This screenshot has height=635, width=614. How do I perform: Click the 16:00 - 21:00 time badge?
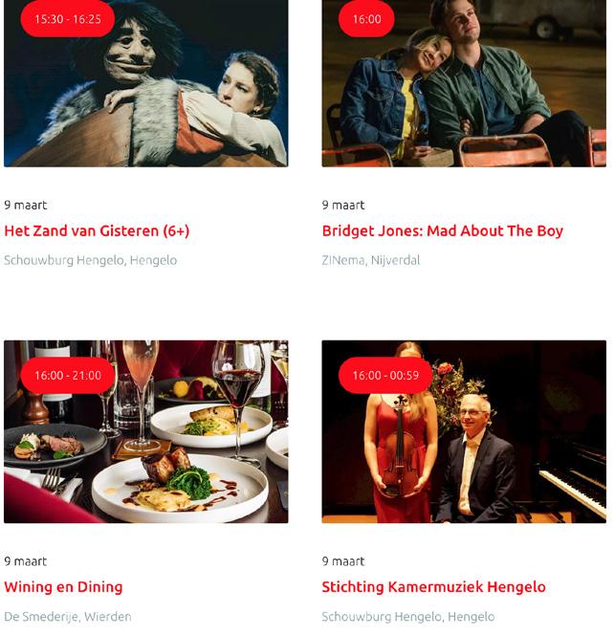pos(68,376)
